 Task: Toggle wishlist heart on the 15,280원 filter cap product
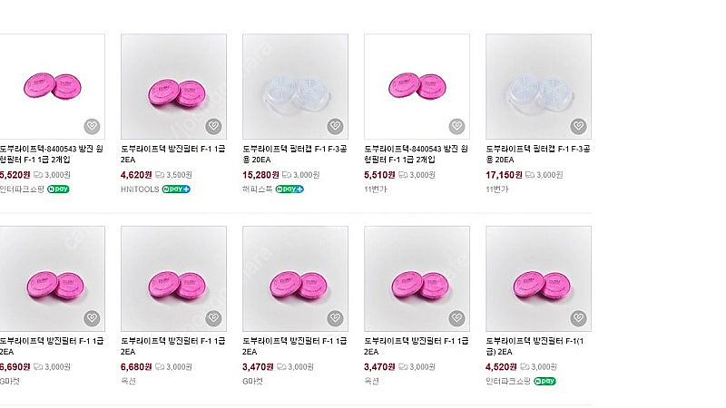335,126
